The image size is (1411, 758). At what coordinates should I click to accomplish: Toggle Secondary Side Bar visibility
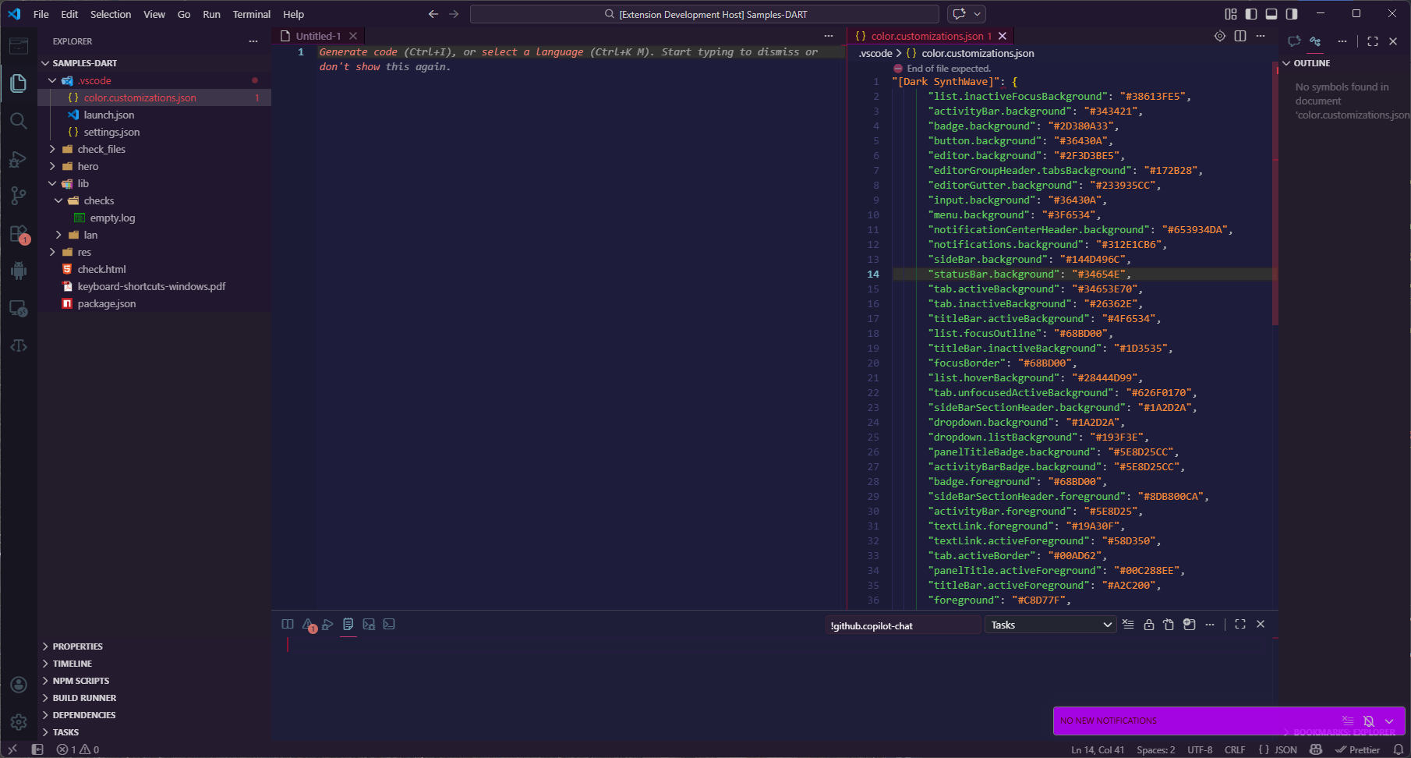[x=1292, y=14]
